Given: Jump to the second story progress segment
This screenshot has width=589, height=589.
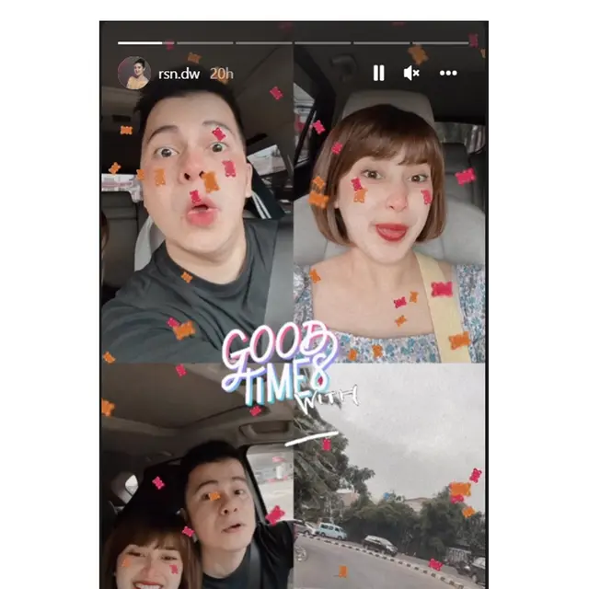Looking at the screenshot, I should pyautogui.click(x=204, y=43).
